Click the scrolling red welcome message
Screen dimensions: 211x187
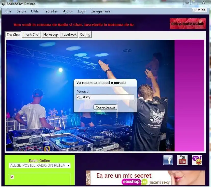click(74, 25)
